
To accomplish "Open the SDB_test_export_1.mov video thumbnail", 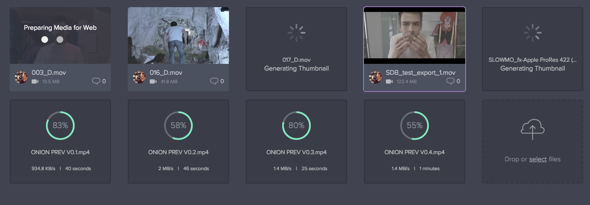I will point(415,35).
